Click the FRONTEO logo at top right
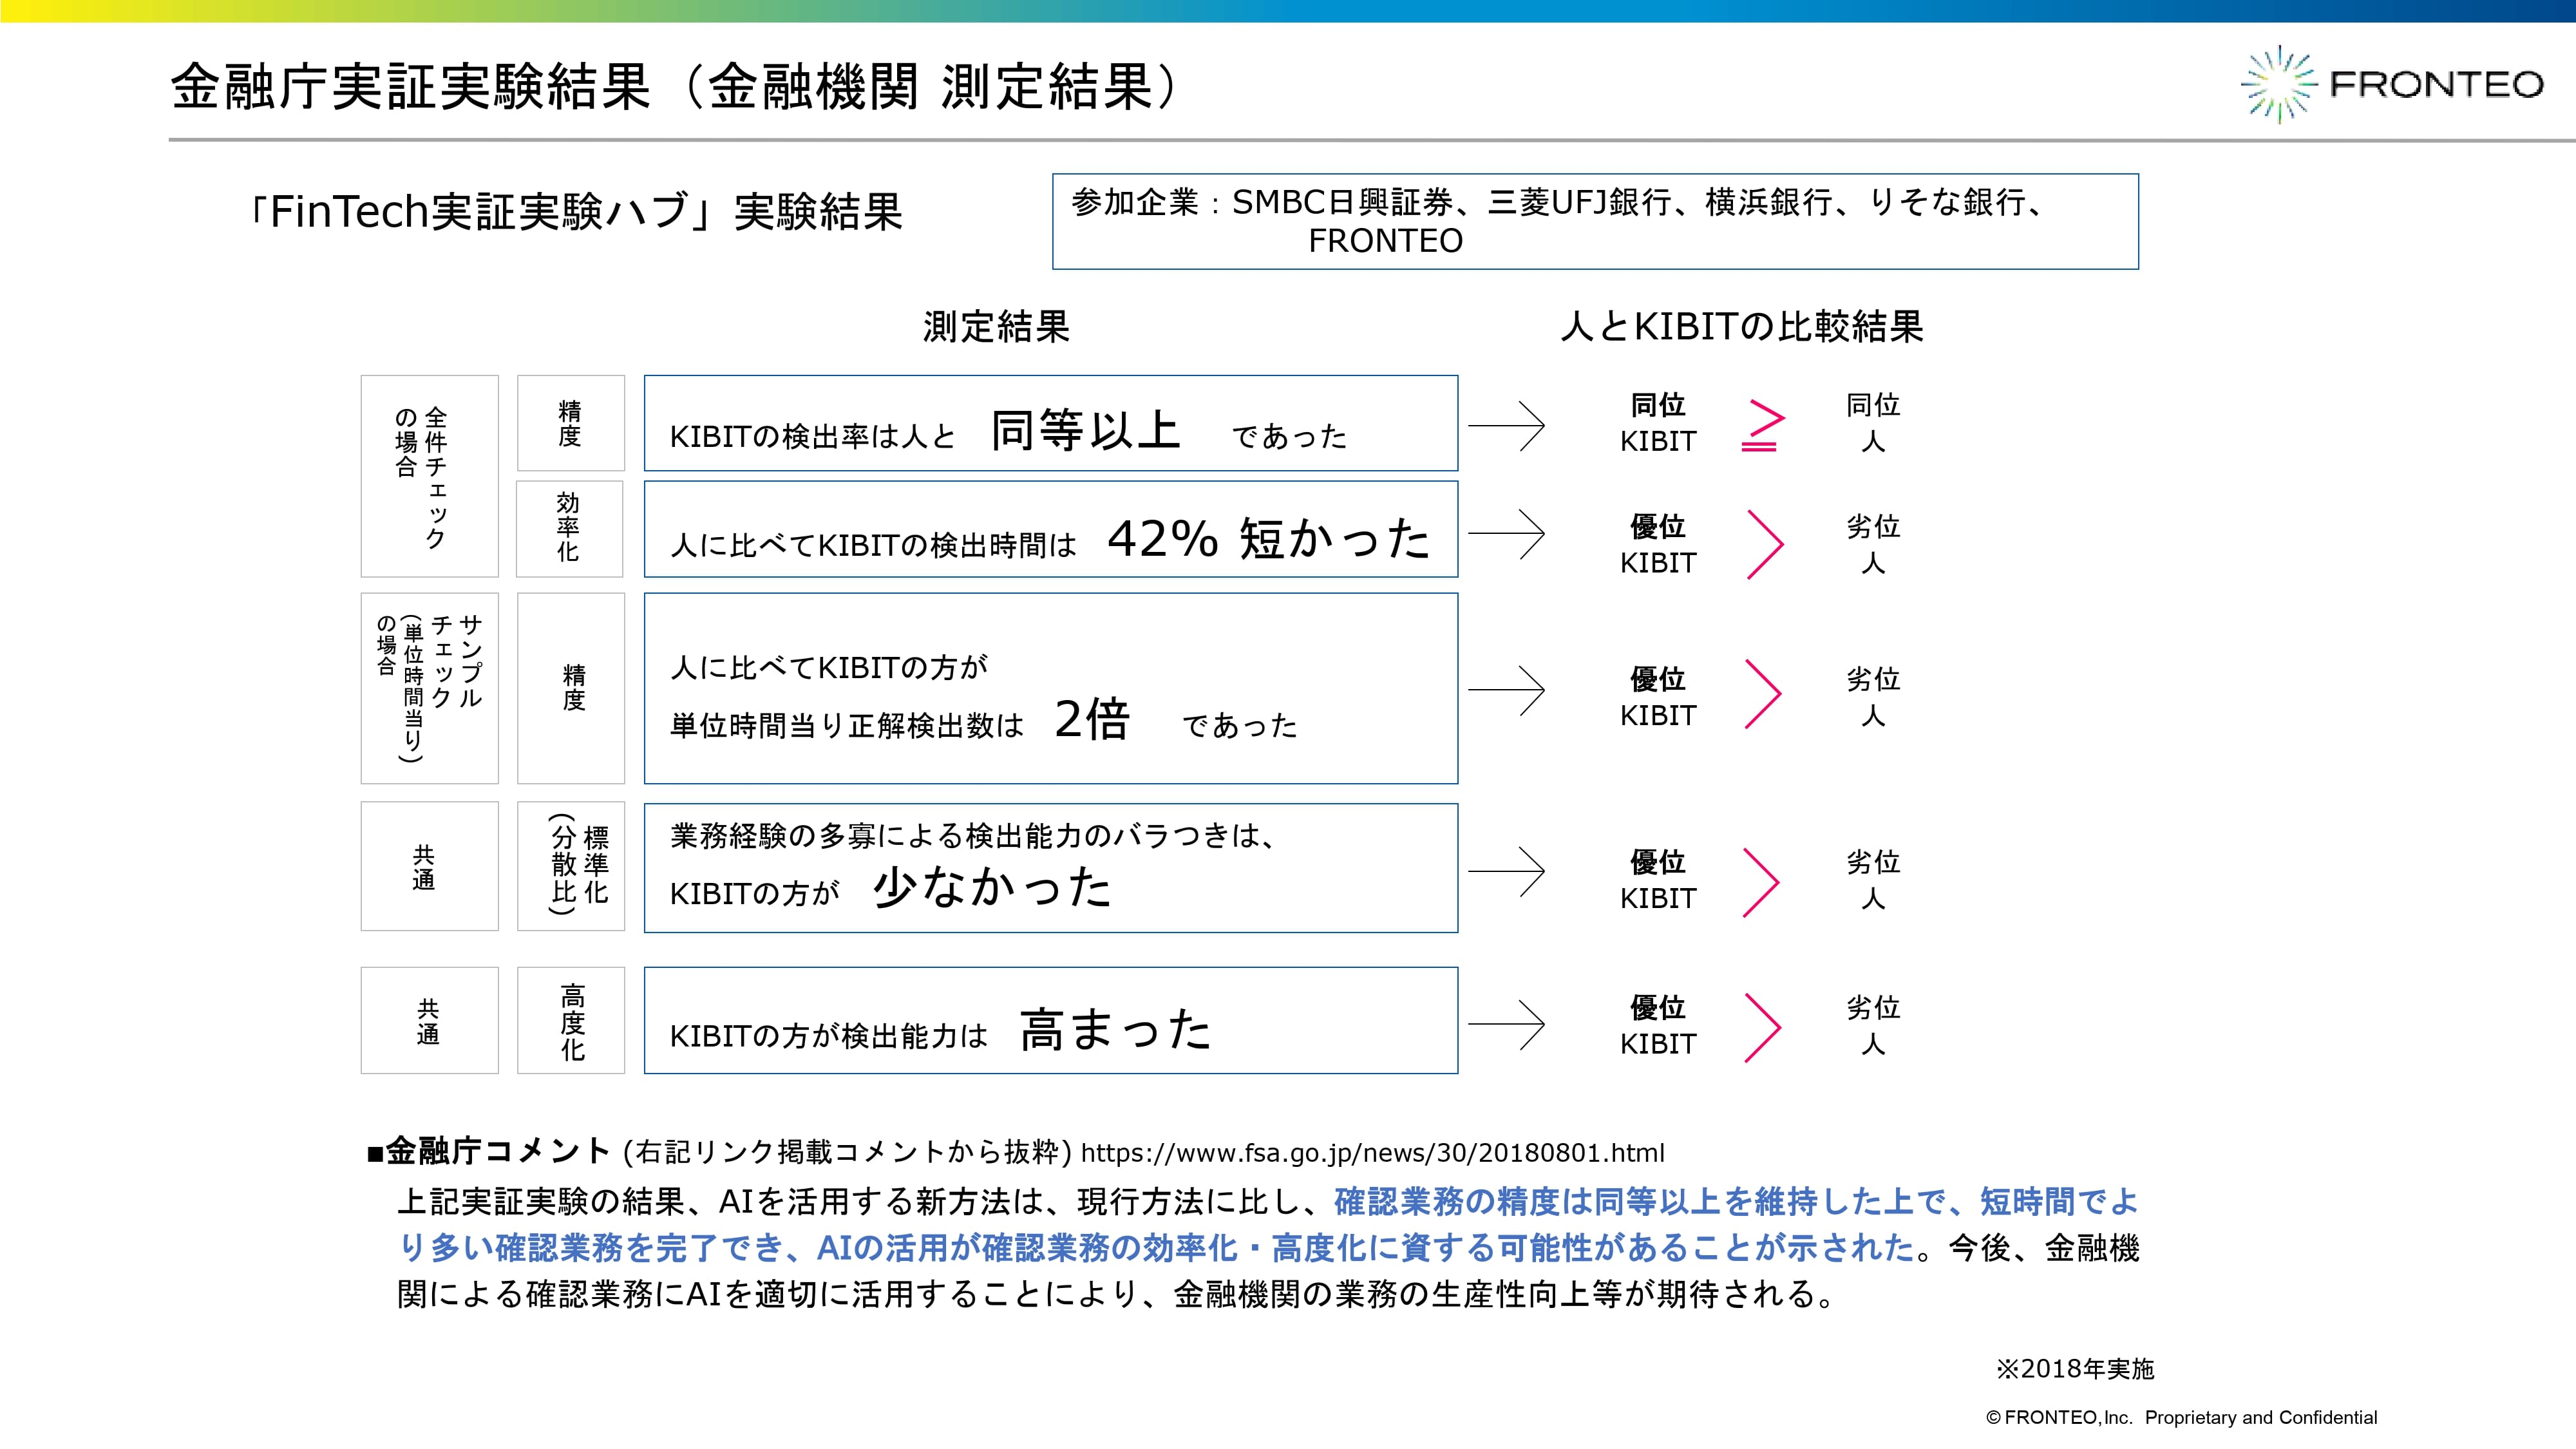 click(x=2393, y=85)
